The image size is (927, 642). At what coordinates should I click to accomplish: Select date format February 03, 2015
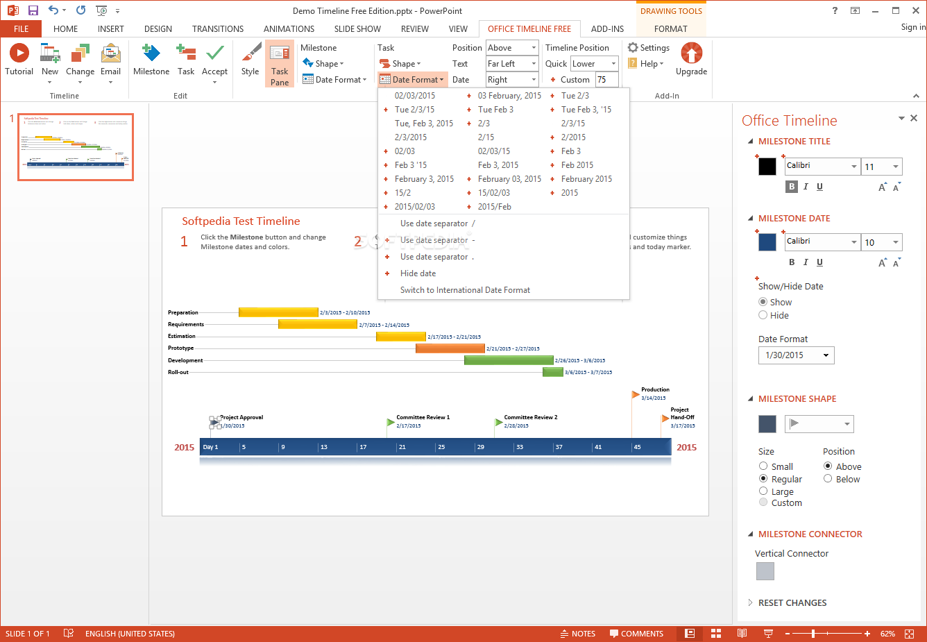coord(509,178)
